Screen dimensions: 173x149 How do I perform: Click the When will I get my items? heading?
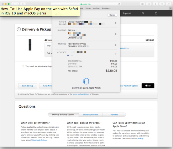pos(35,123)
